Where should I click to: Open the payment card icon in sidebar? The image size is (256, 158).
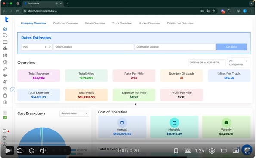pos(5,42)
